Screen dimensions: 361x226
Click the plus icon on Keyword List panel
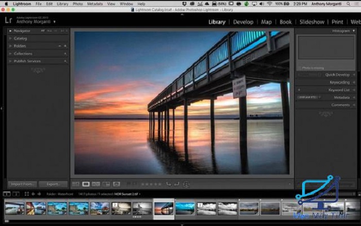[299, 90]
